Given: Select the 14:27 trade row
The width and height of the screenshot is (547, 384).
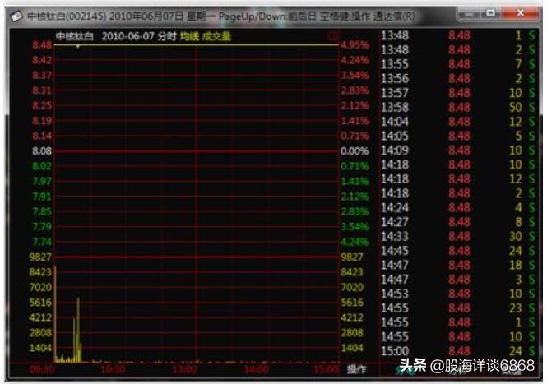Looking at the screenshot, I should pyautogui.click(x=457, y=222).
